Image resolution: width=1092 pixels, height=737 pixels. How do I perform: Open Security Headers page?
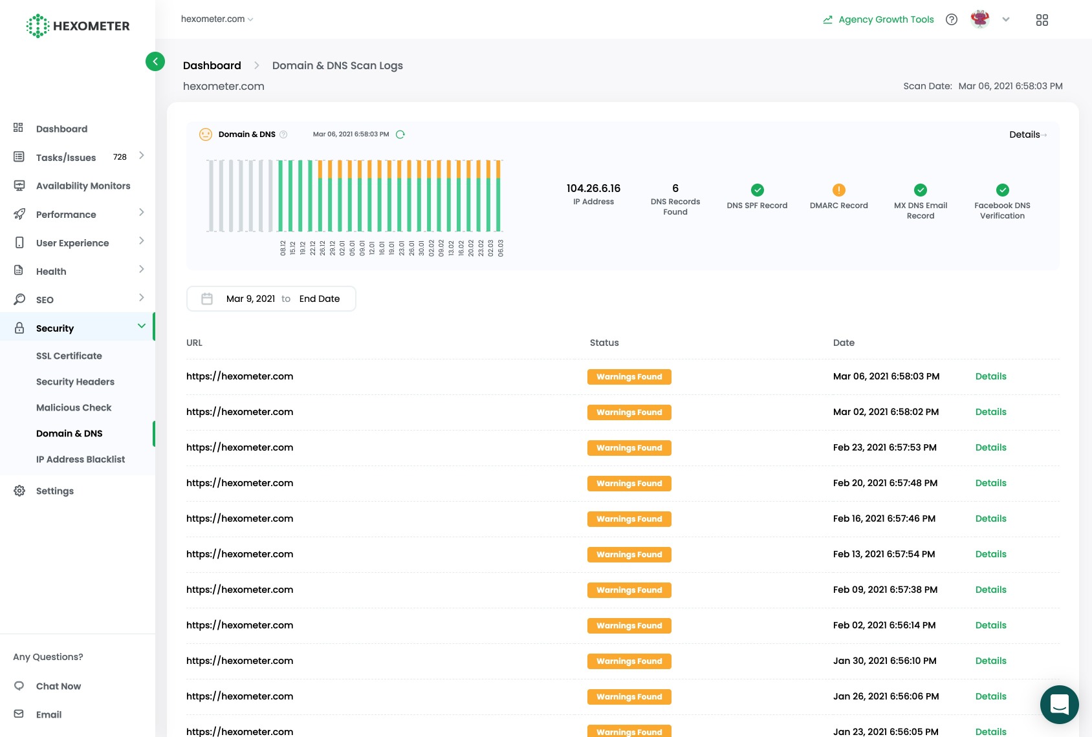pos(75,381)
